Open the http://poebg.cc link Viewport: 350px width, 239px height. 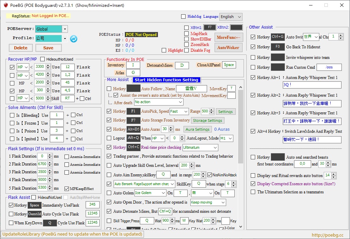(x=327, y=235)
